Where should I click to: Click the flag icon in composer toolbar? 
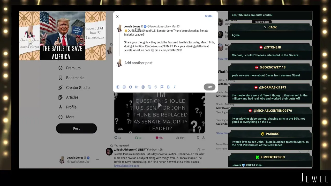coord(162,87)
